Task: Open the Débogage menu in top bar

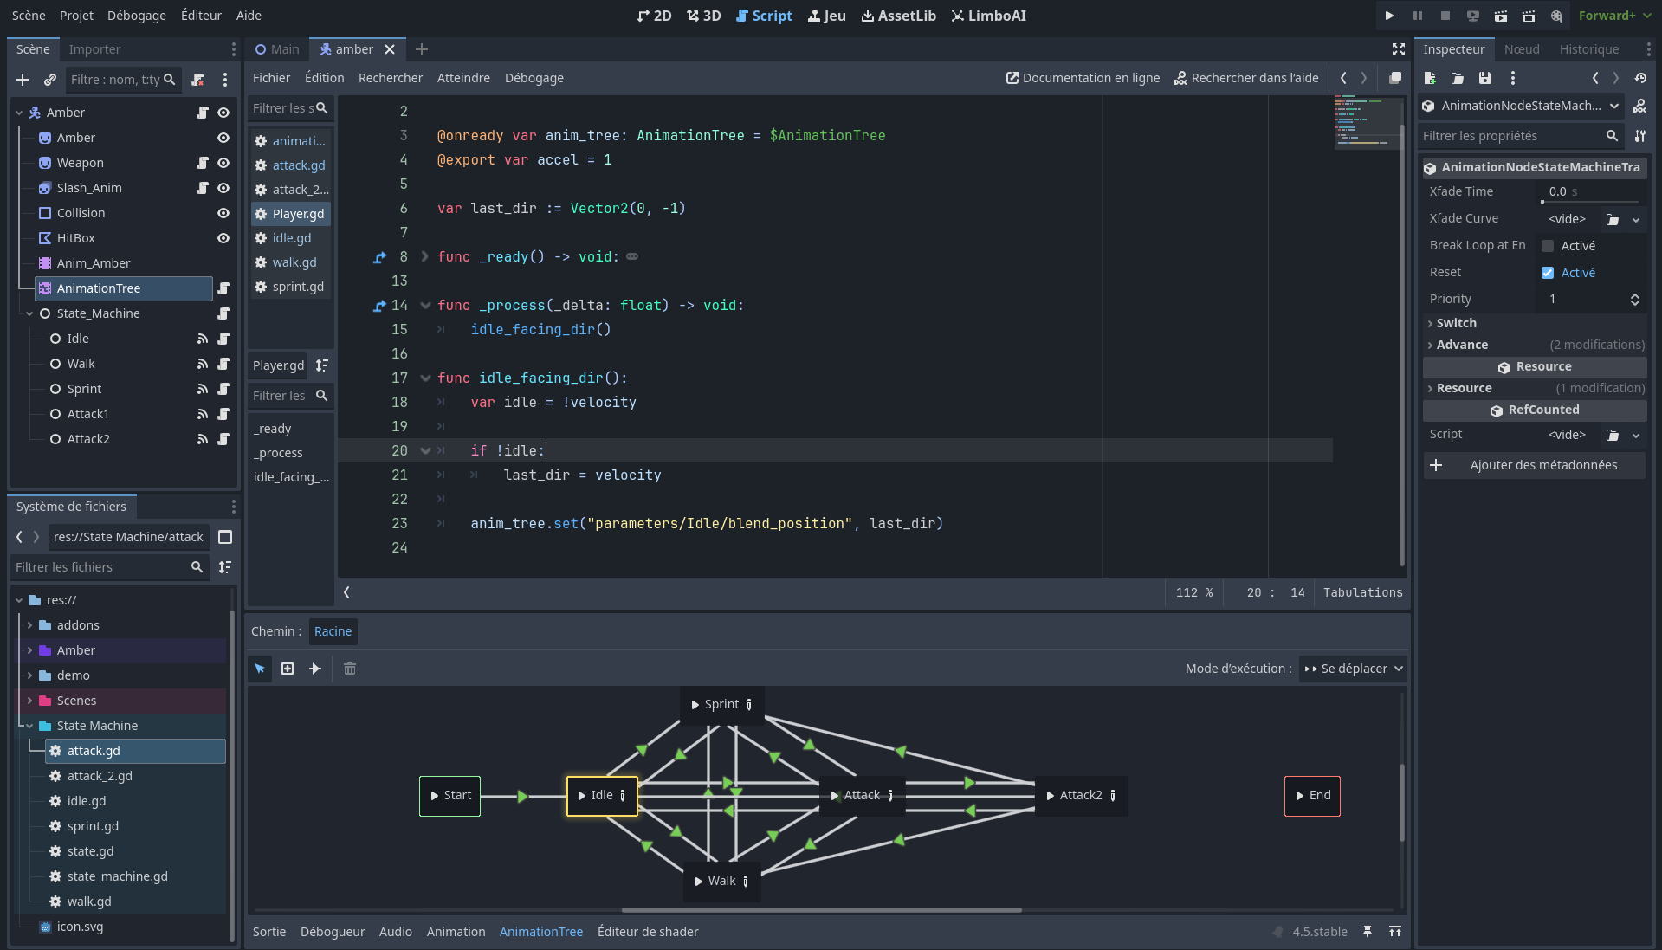Action: (136, 16)
